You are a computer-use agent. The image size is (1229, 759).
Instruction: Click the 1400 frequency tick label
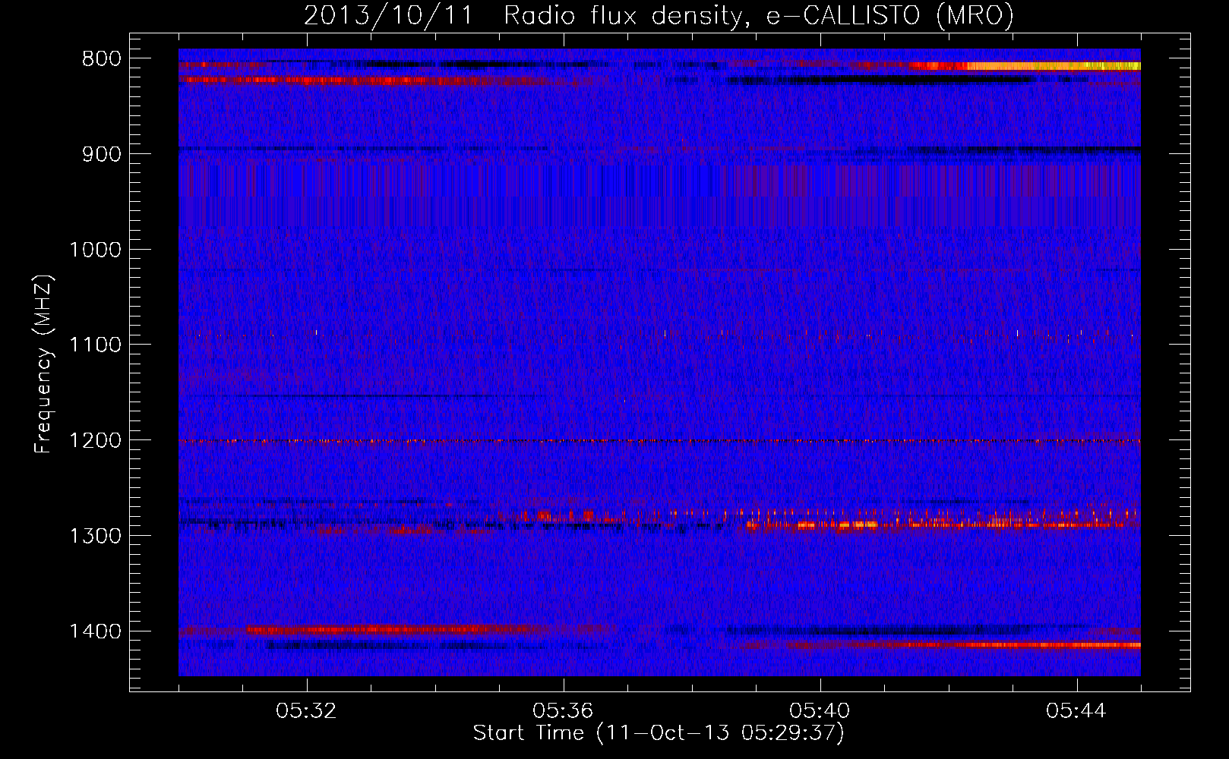click(95, 631)
